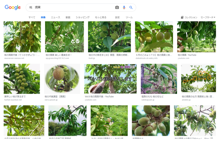Click the 桃の摘果 楽しい農業生活！ title
Viewport: 220px width, 141px height.
click(59, 55)
